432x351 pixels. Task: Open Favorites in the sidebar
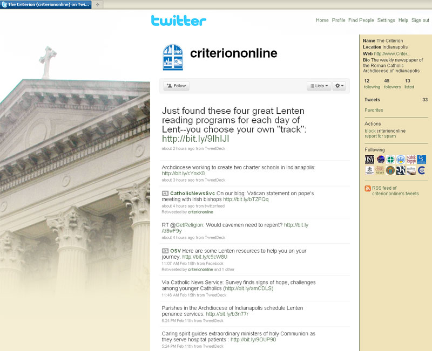click(374, 110)
